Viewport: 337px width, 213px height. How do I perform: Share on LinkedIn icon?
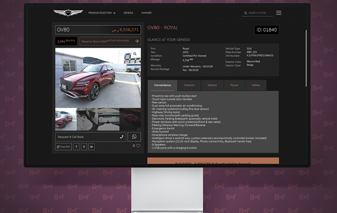[91, 147]
